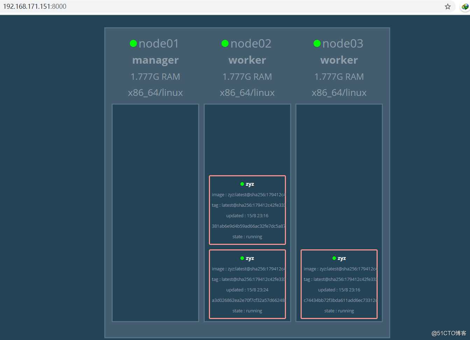This screenshot has height=340, width=470.
Task: Click x86_64/linux under node01
Action: click(155, 93)
